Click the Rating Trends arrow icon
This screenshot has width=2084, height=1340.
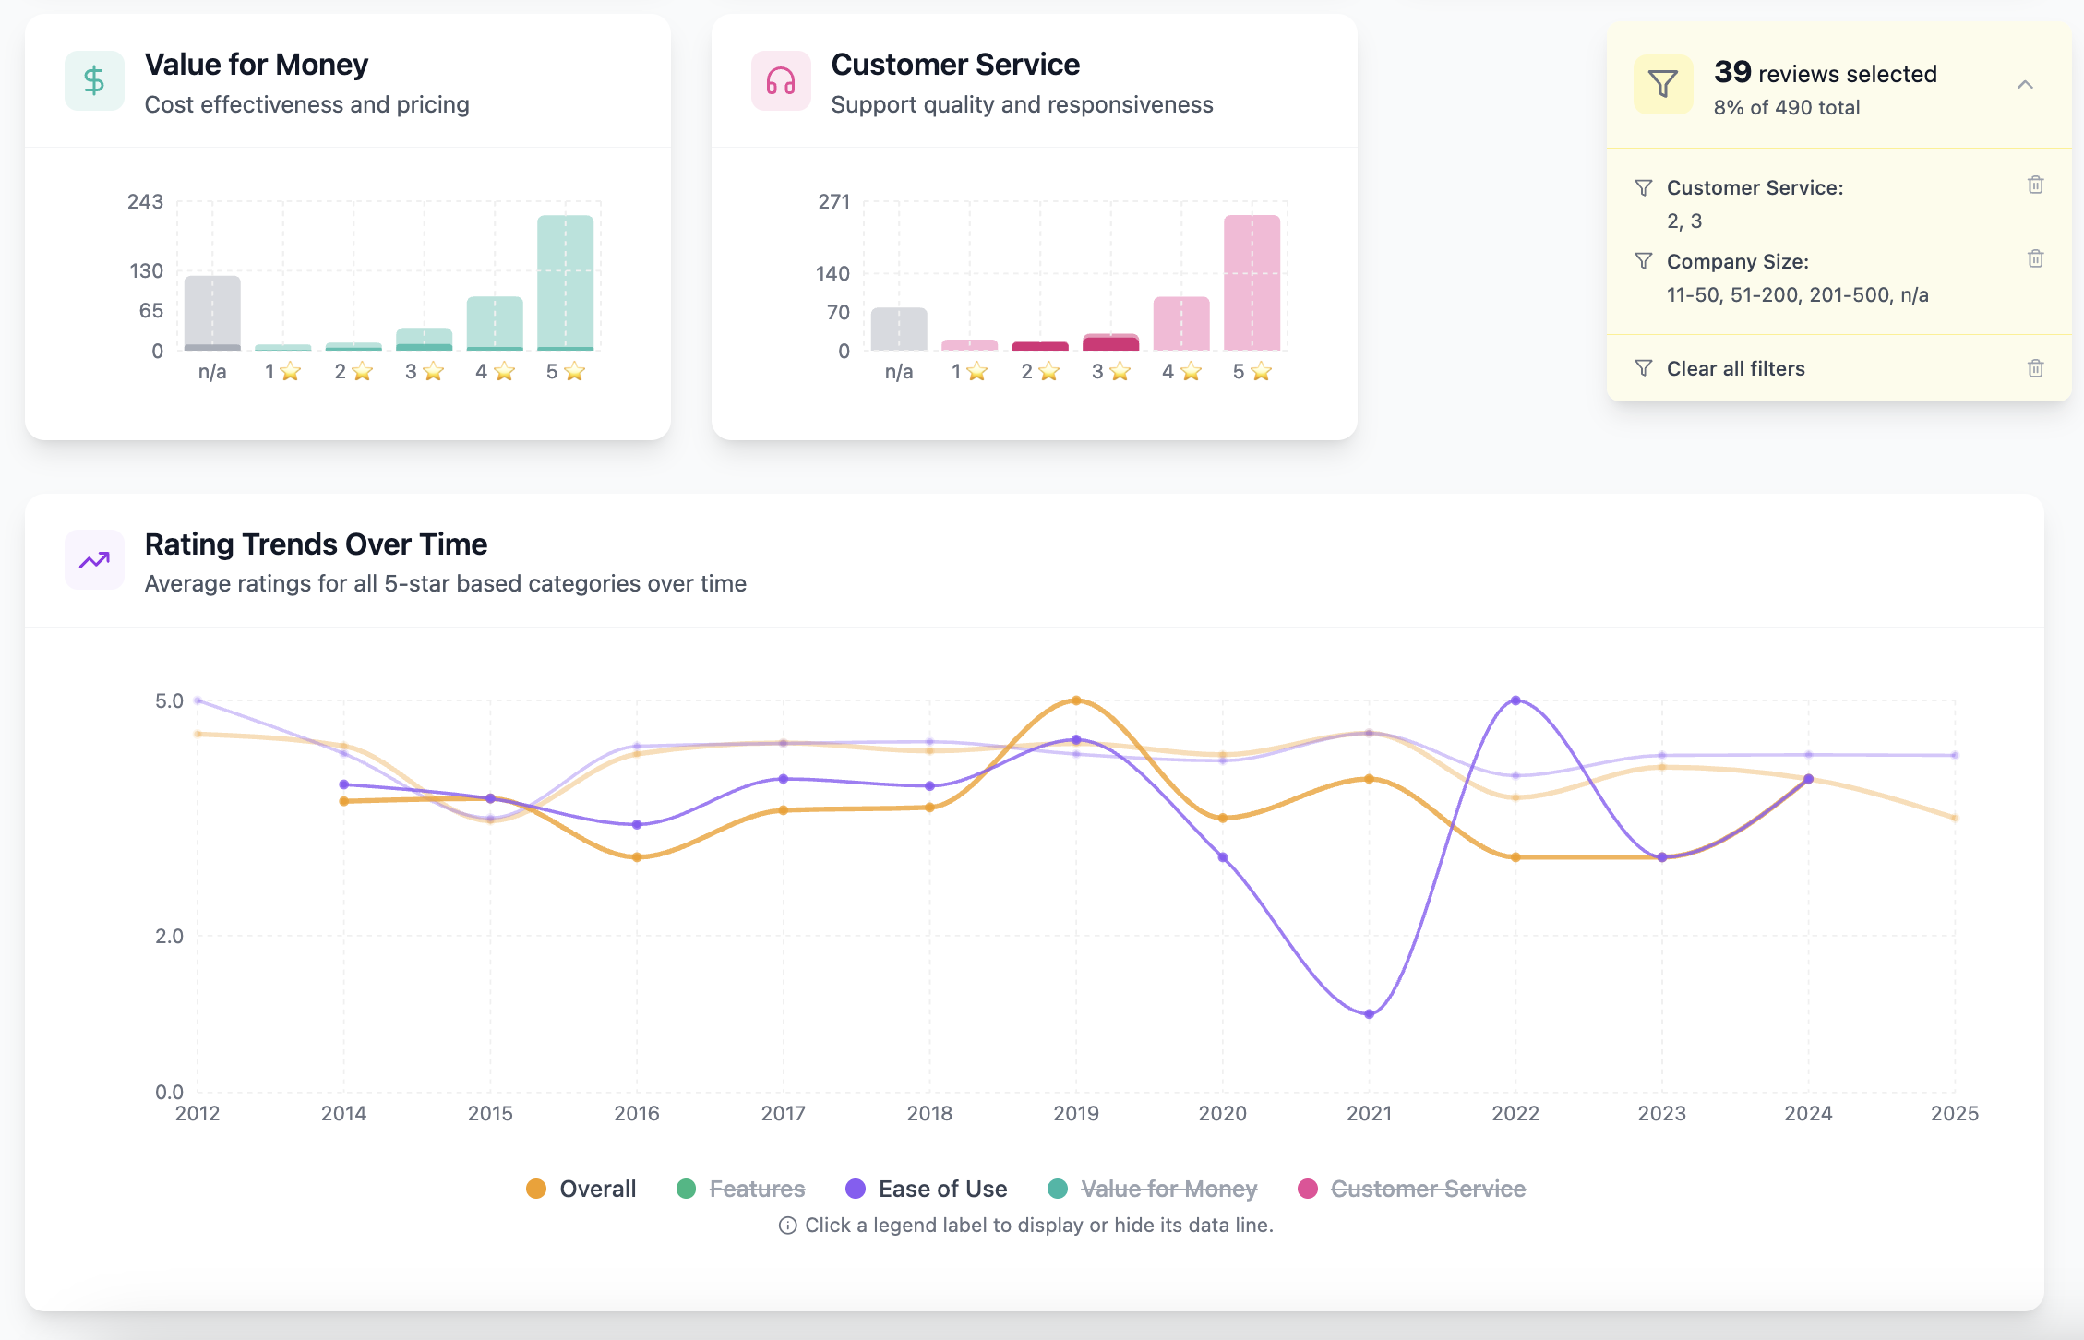click(94, 560)
